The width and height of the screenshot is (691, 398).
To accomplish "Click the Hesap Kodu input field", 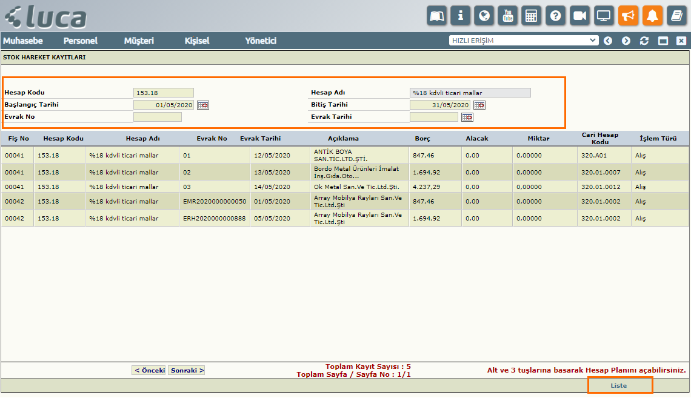I will point(164,93).
